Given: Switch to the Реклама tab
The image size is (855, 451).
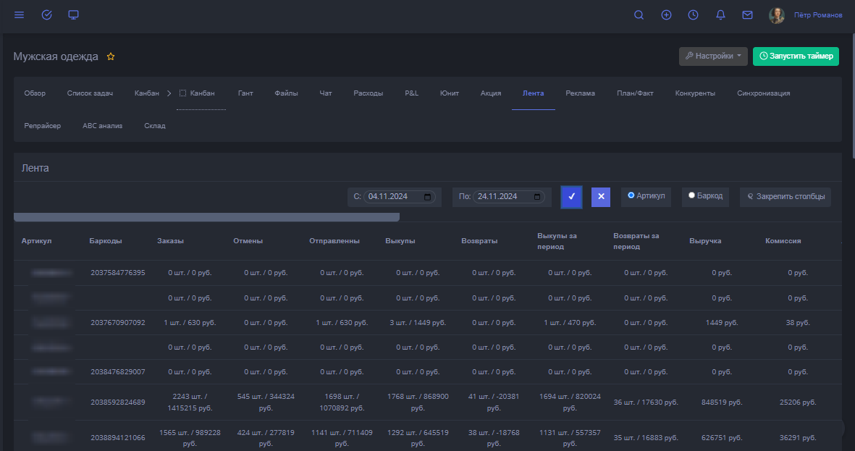Looking at the screenshot, I should [580, 93].
